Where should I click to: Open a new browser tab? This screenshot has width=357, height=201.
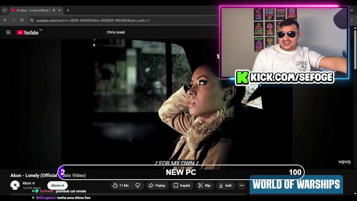(x=68, y=10)
